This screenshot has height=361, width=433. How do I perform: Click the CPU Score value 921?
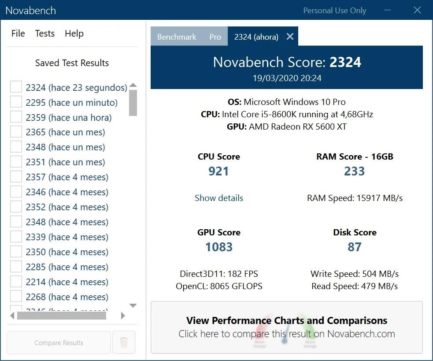point(218,171)
